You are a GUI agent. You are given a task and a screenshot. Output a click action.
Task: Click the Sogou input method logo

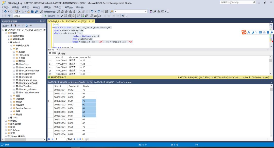coord(244,32)
